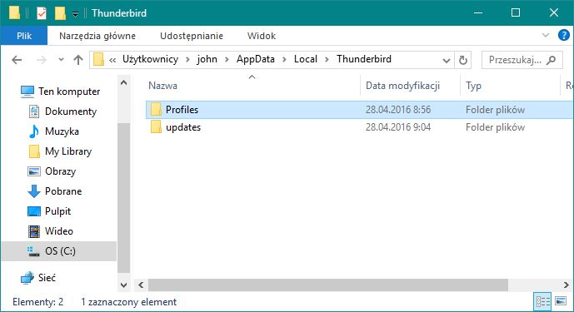Open Customize Quick Access Toolbar dropdown

click(75, 14)
